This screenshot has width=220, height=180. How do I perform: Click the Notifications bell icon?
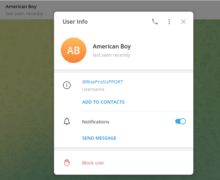tap(67, 121)
